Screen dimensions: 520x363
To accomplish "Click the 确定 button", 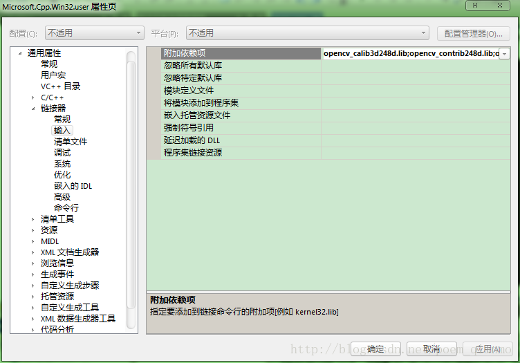I will coord(375,348).
